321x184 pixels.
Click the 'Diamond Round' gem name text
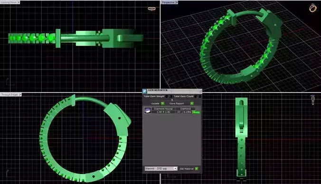163,109
